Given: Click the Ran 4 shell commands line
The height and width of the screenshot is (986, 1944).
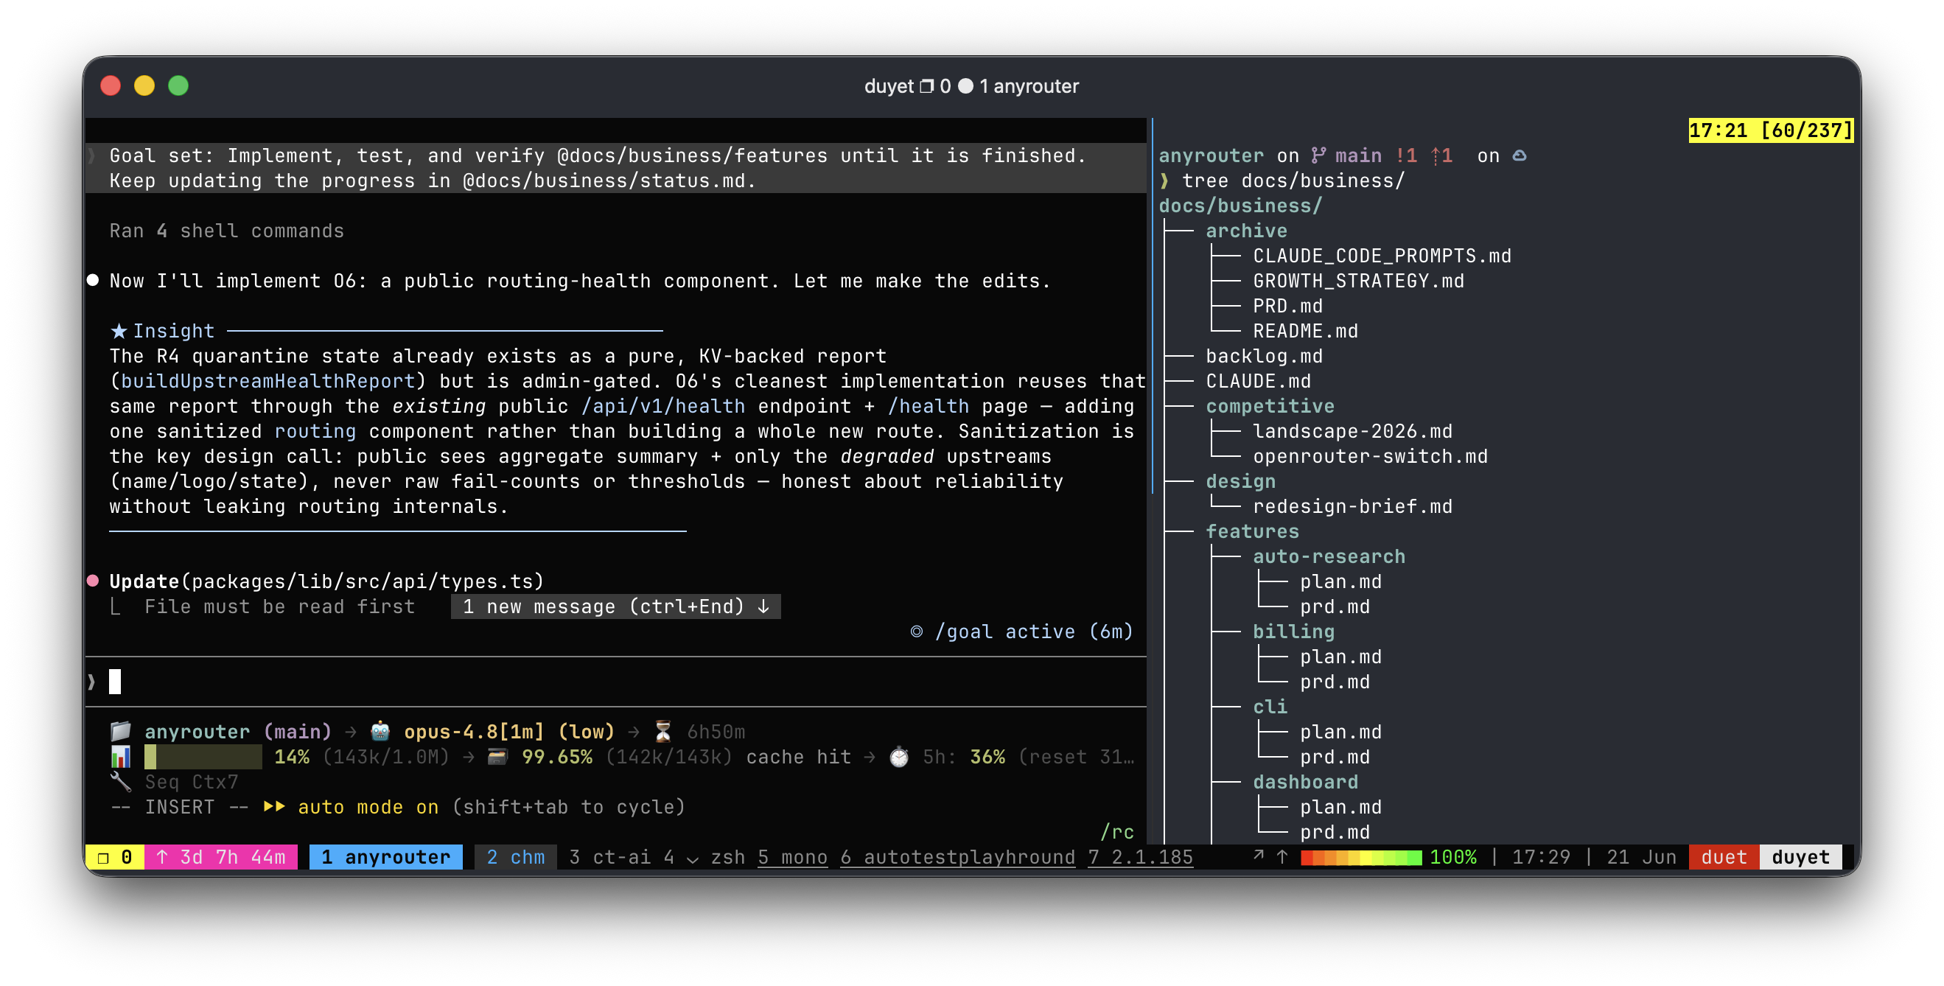Looking at the screenshot, I should pyautogui.click(x=226, y=230).
